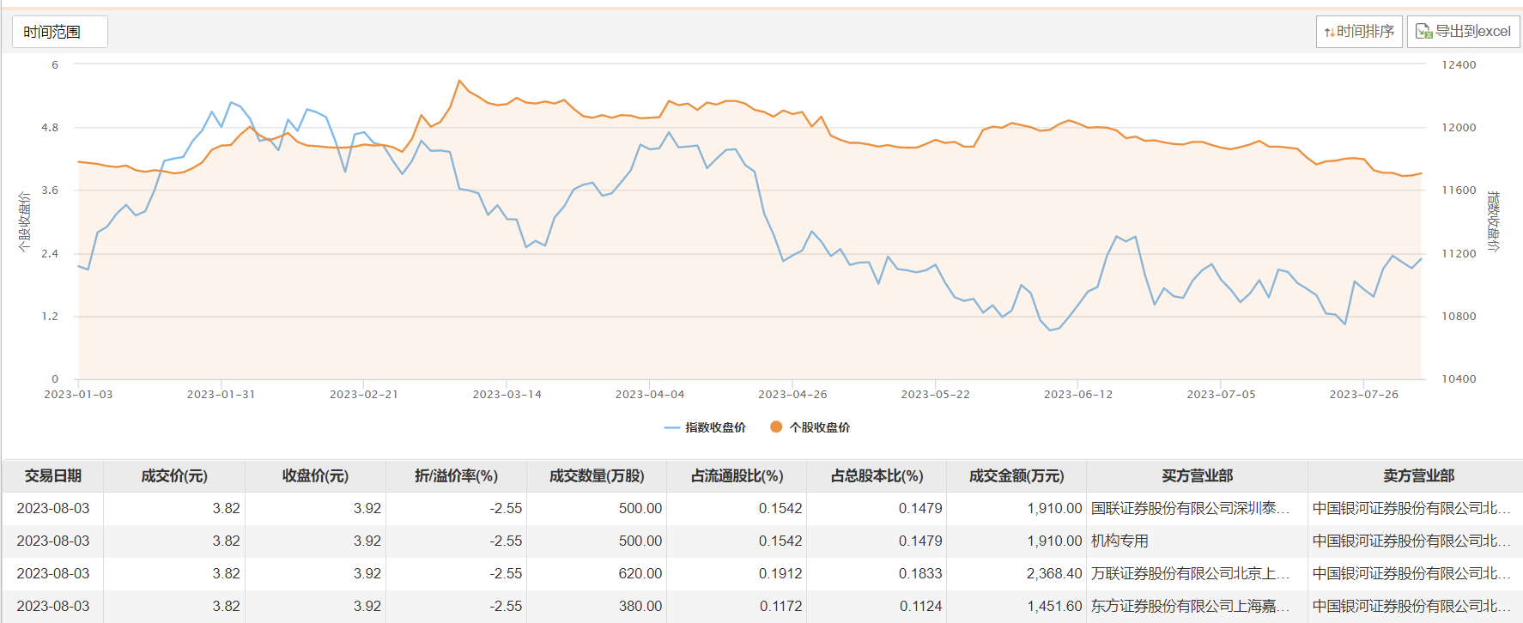Open the 时间范围 selector

[59, 32]
